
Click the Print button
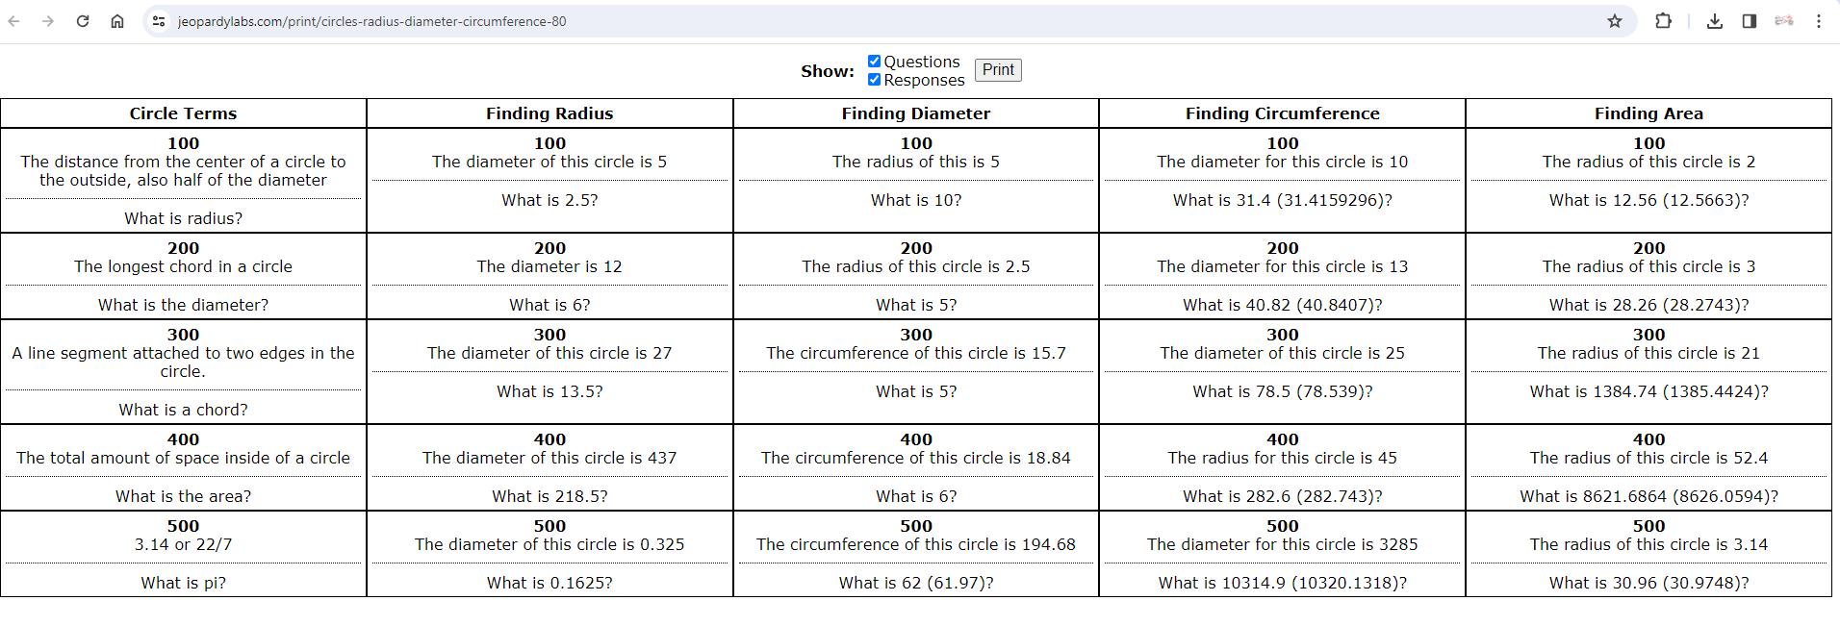(998, 70)
